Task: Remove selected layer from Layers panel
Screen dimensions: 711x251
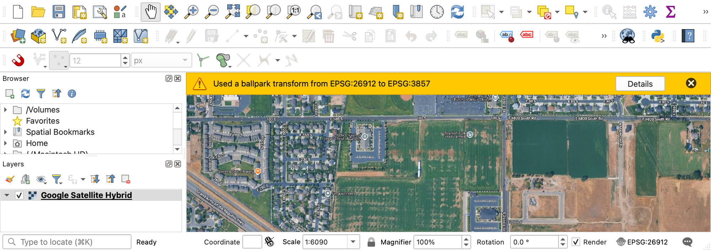Action: point(125,179)
